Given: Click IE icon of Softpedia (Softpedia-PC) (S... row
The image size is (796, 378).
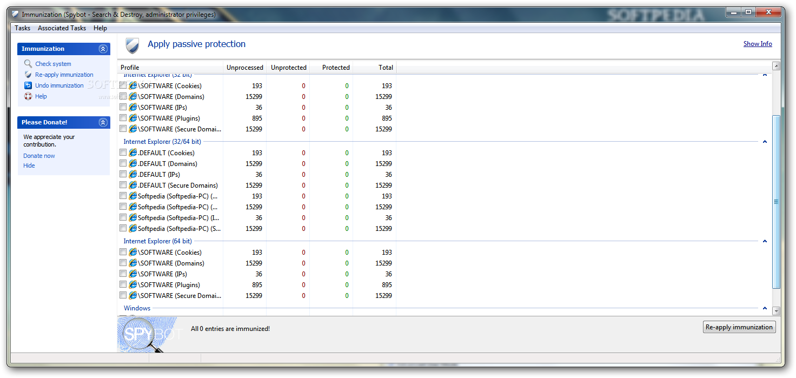Looking at the screenshot, I should [133, 228].
